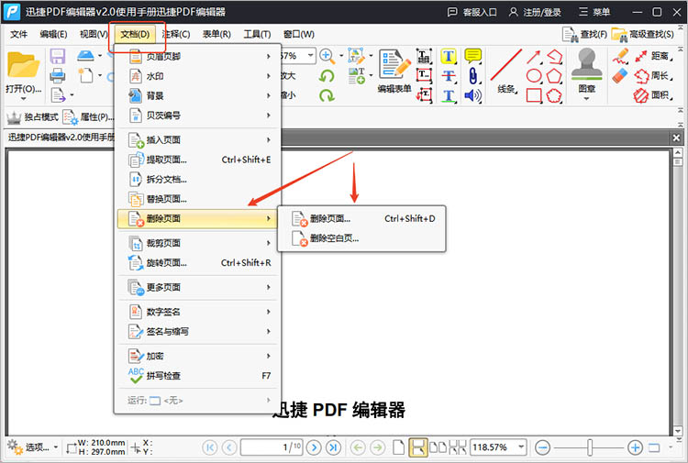The height and width of the screenshot is (463, 688).
Task: Enable single page layout view
Action: (x=398, y=447)
